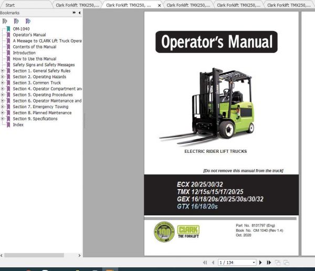This screenshot has height=271, width=315.
Task: Click the second bookmark flag icon
Action: point(16,21)
